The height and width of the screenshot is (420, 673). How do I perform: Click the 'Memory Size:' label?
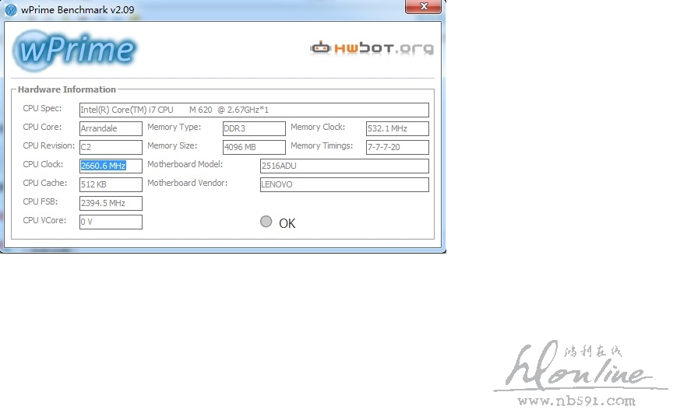pos(172,145)
